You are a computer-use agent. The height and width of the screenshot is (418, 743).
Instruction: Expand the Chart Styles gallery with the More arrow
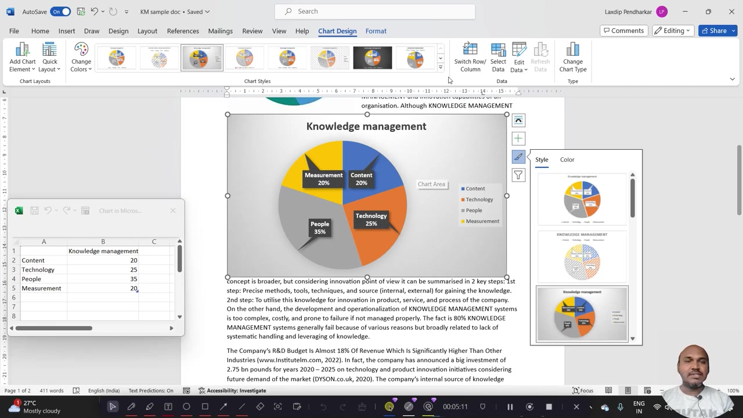coord(440,66)
